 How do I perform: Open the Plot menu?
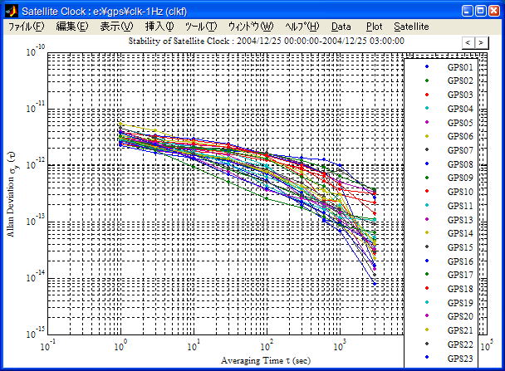coord(374,27)
